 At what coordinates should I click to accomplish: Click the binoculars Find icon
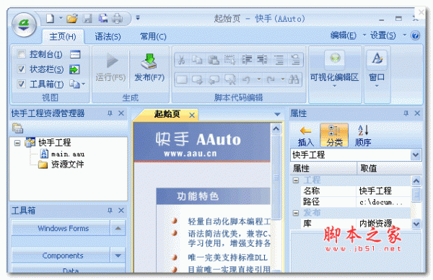click(294, 79)
